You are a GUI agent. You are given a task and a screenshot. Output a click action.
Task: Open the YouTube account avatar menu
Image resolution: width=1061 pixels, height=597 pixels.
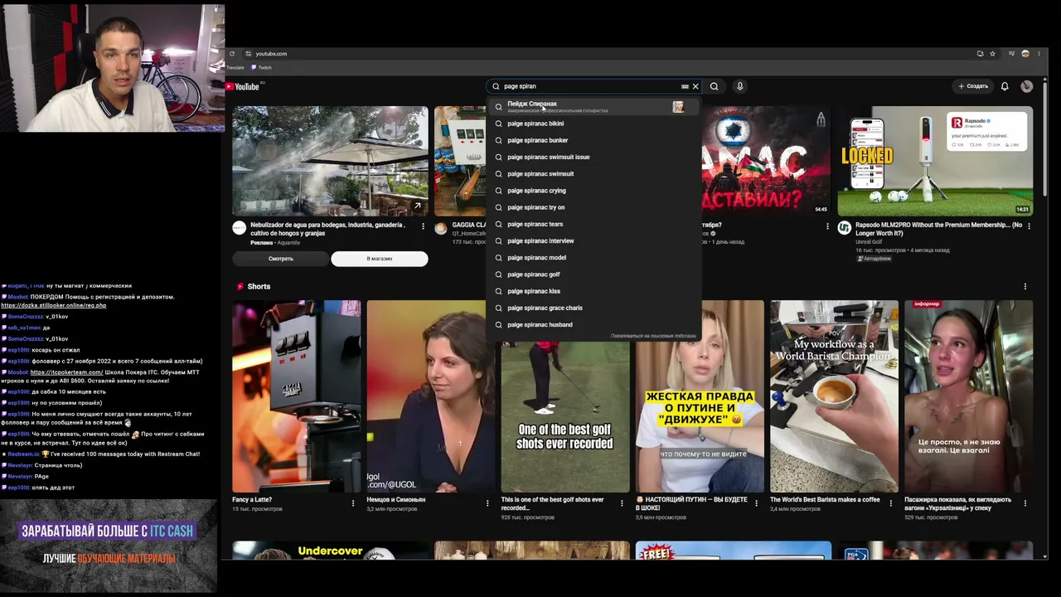pyautogui.click(x=1027, y=86)
